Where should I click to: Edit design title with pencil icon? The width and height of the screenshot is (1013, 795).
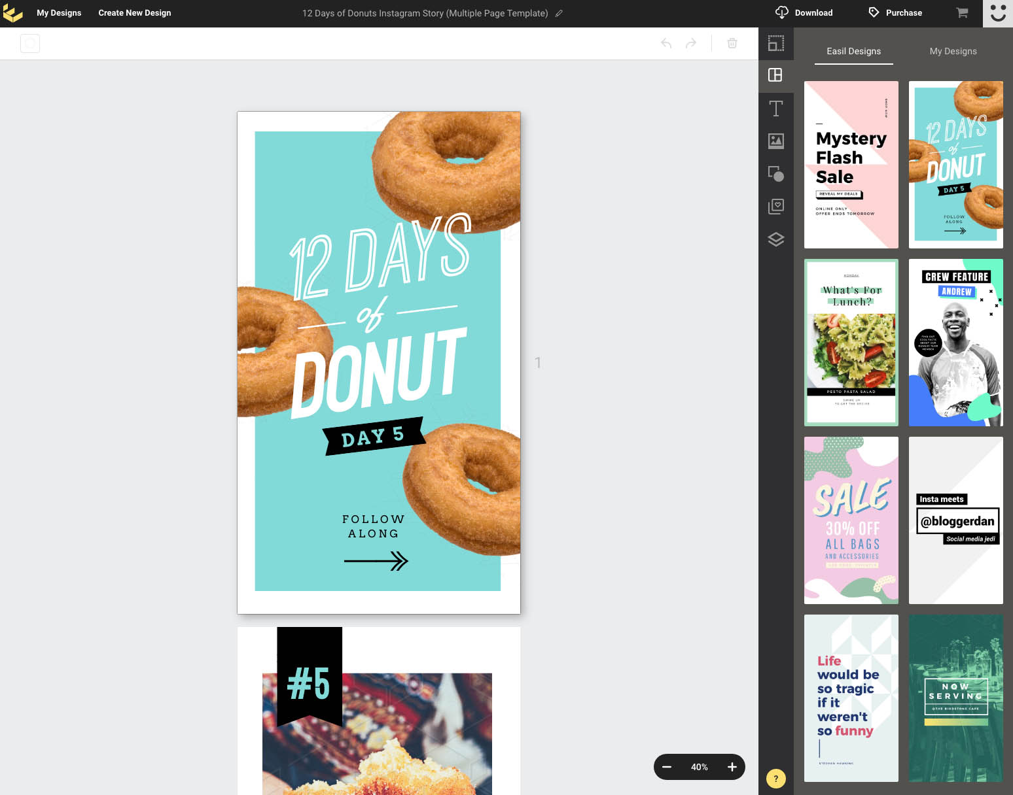point(559,13)
